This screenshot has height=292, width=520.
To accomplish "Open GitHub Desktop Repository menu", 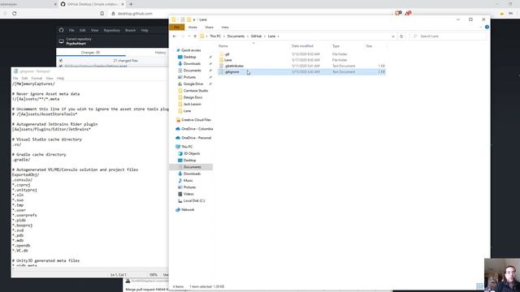I will tap(112, 30).
